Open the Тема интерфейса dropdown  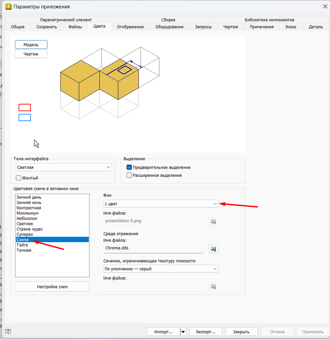64,167
